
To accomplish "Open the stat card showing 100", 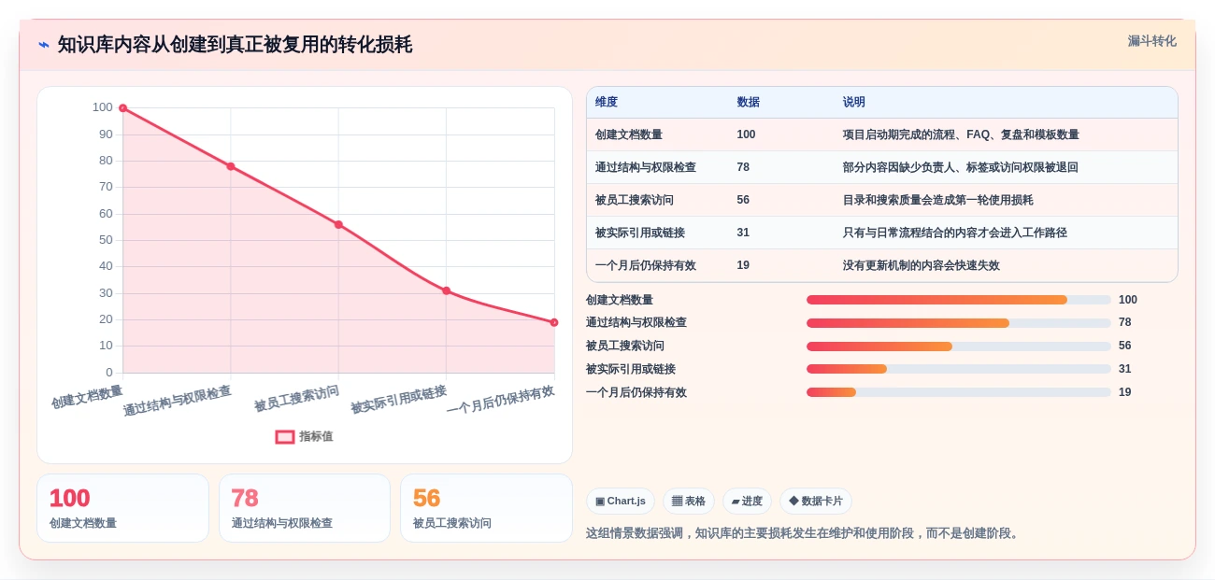I will tap(122, 508).
